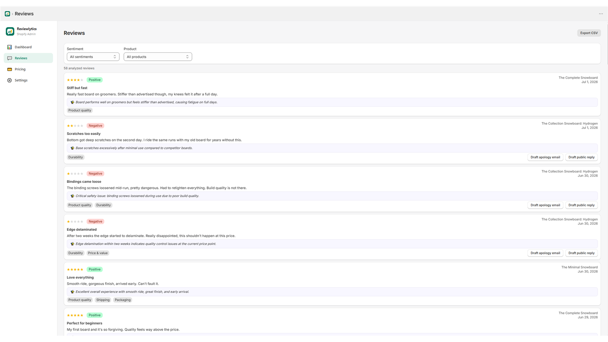Screen dimensions: 608x342
Task: Click the 'Jun 29, 2026' review date
Action: pos(588,317)
